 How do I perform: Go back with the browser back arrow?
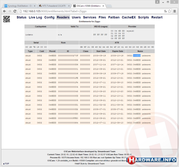4,11
